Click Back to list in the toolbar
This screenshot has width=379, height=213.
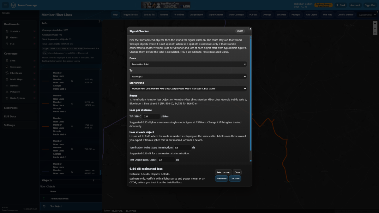(149, 15)
